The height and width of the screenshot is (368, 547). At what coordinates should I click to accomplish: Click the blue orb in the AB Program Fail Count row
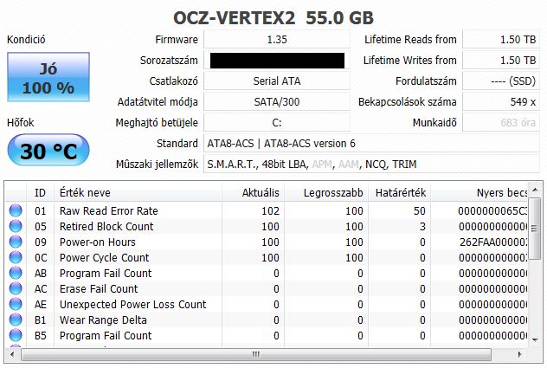pos(15,274)
